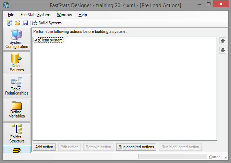Click the Add action button
This screenshot has height=163, width=231.
[44, 147]
